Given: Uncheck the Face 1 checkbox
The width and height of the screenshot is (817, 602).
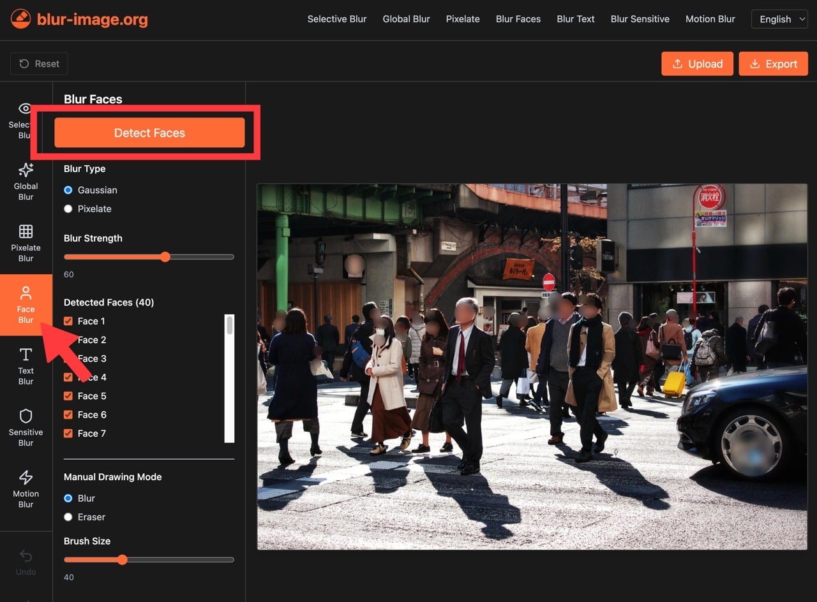Looking at the screenshot, I should click(68, 321).
